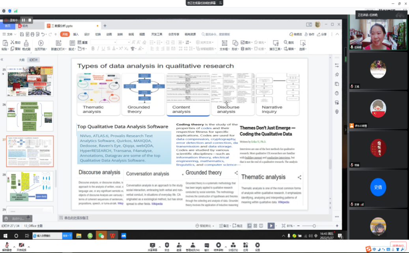This screenshot has height=253, width=409.
Task: Toggle Italic formatting button
Action: 98,49
